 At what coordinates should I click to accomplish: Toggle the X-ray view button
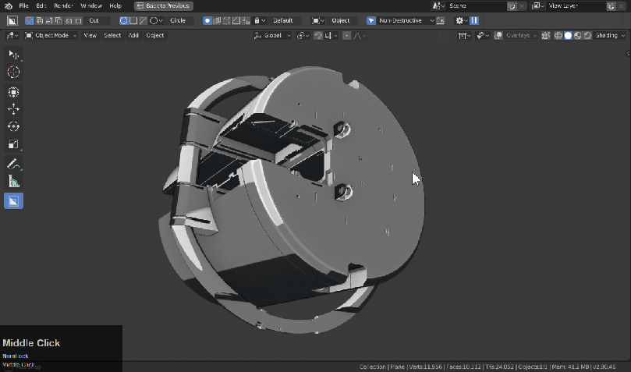545,36
